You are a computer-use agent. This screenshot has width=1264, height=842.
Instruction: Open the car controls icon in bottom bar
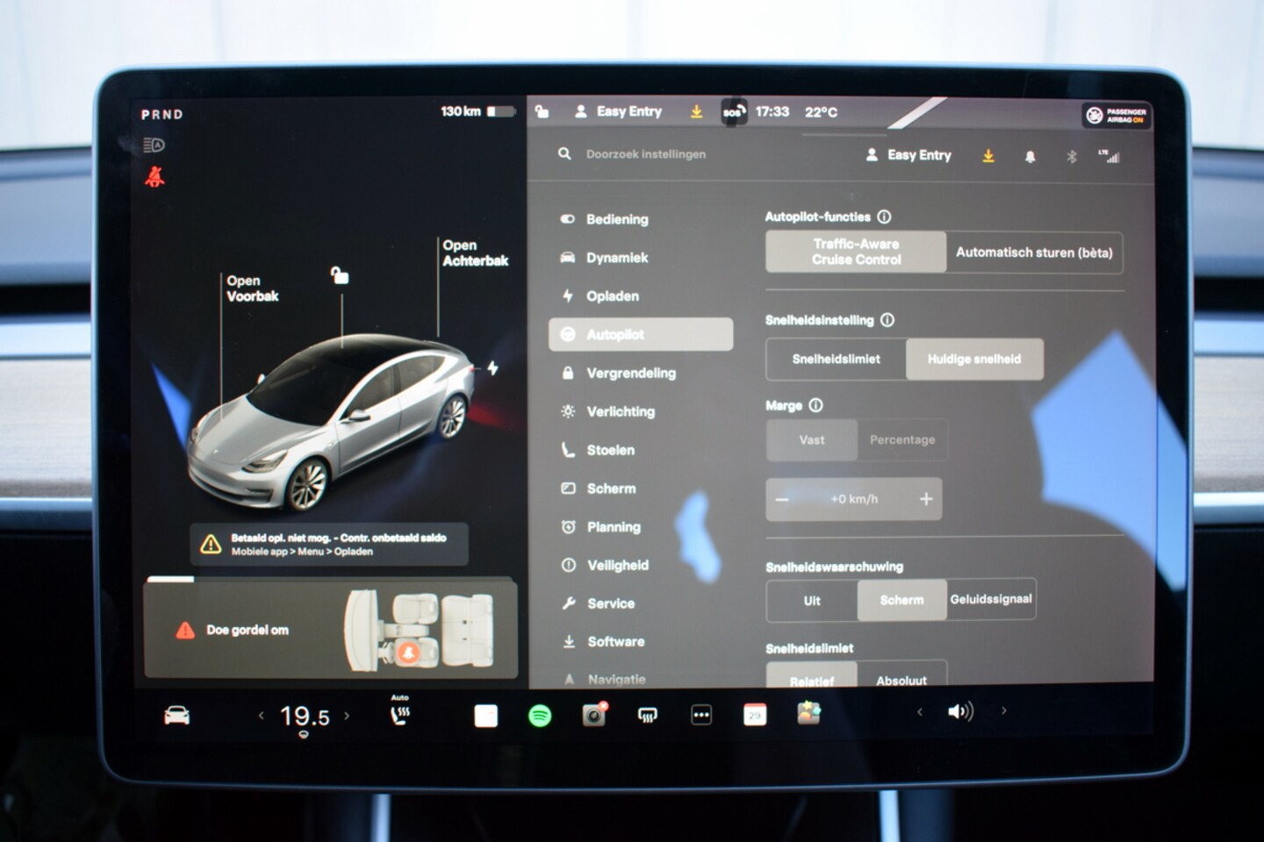(x=177, y=715)
